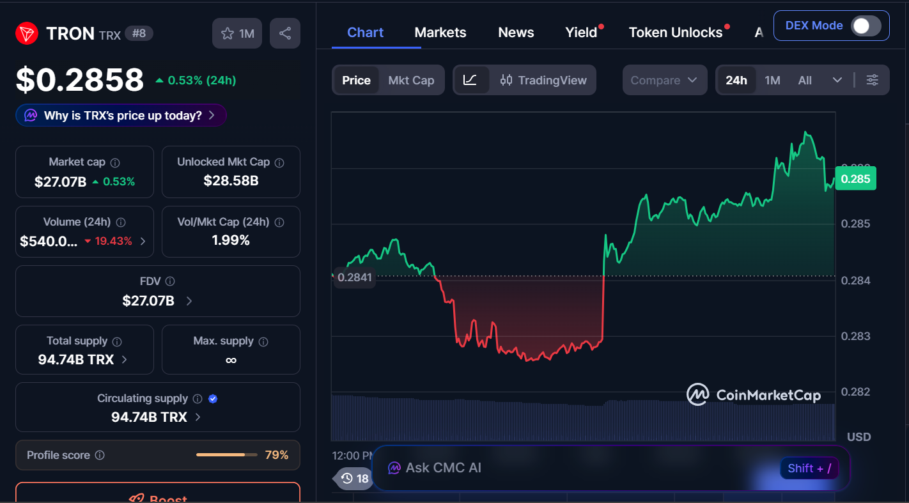Select the line chart style icon

471,80
